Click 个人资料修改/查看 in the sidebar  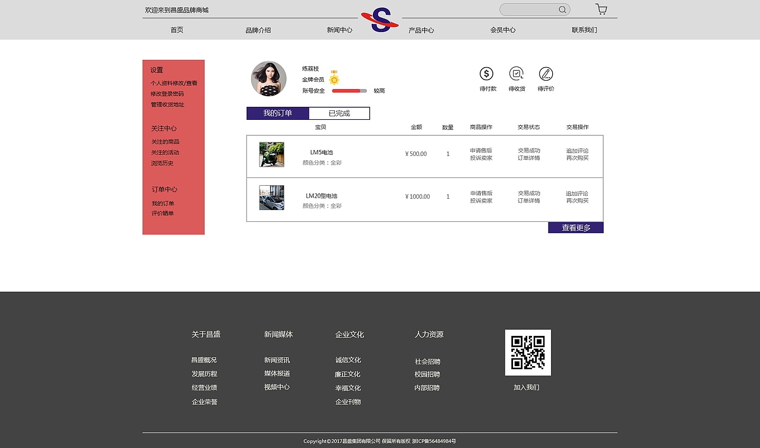(173, 82)
